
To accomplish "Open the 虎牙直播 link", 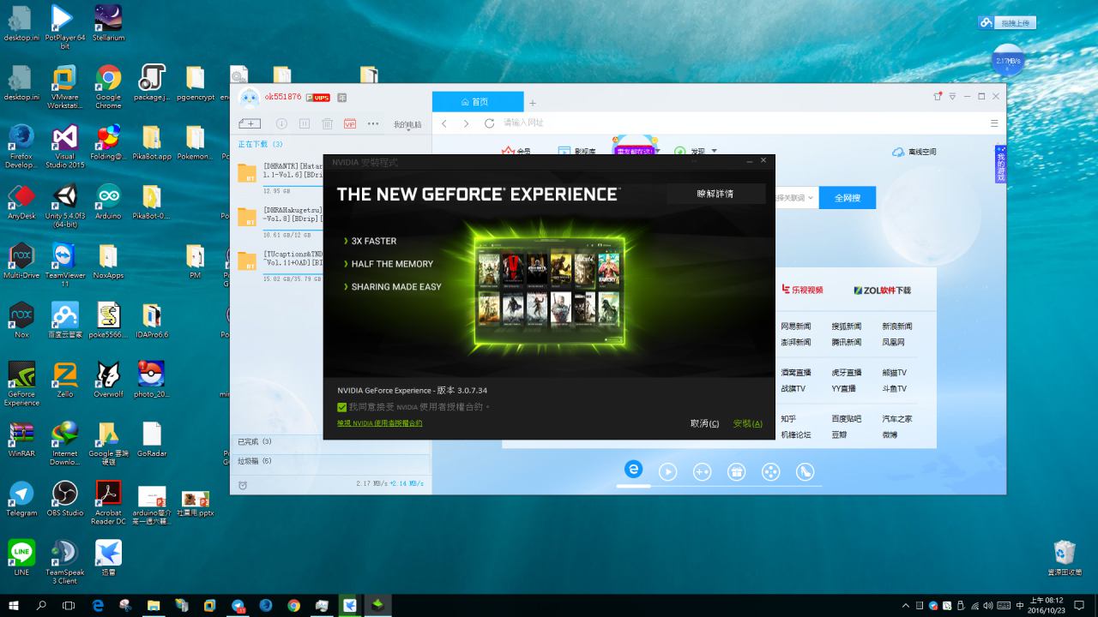I will click(x=846, y=373).
